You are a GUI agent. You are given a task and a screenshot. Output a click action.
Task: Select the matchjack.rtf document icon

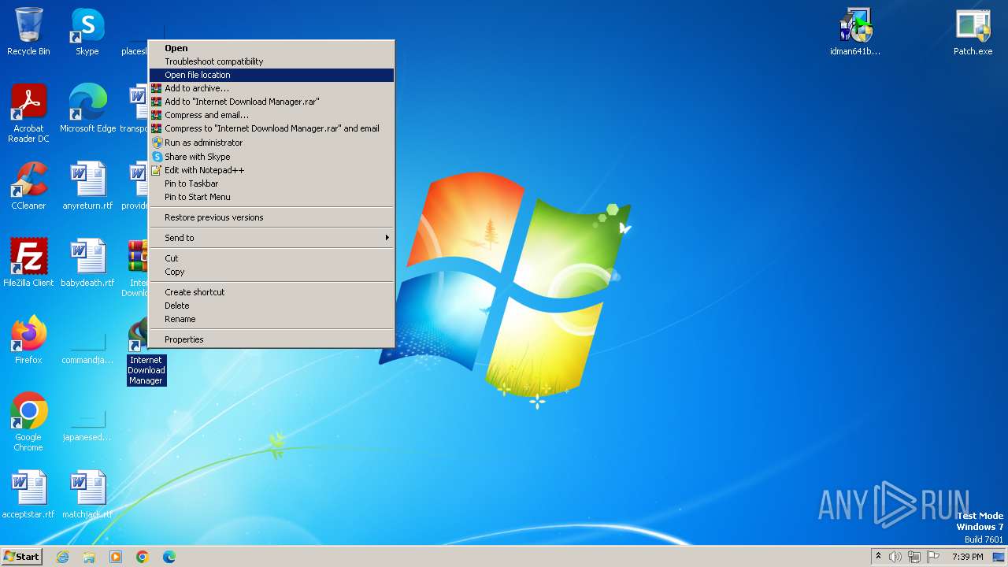click(87, 495)
